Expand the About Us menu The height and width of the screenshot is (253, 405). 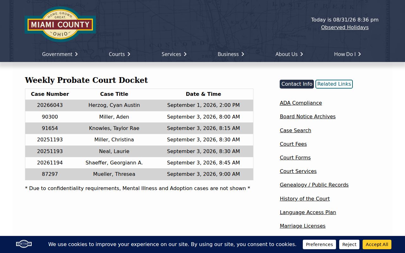[x=289, y=54]
